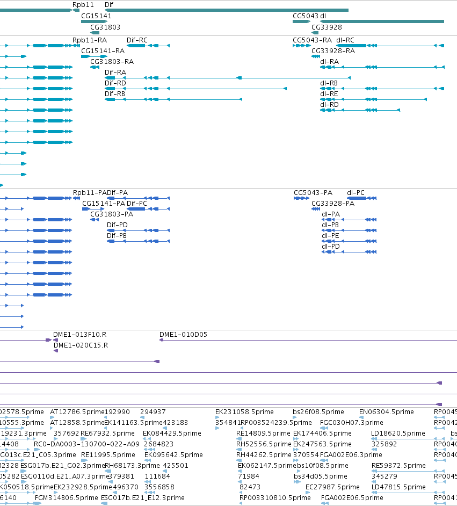Click the dl gene bar
Viewport: 457px width, 506px height.
pyautogui.click(x=382, y=21)
